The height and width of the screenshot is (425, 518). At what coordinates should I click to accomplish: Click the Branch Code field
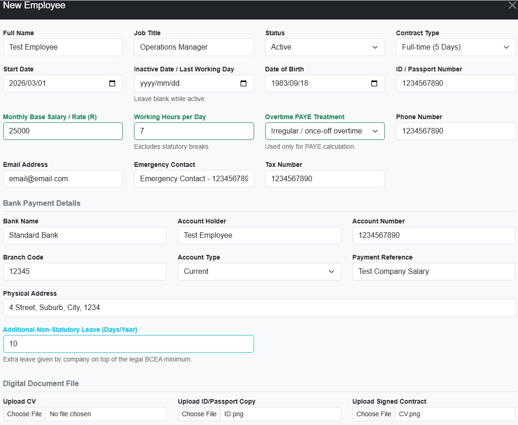84,272
